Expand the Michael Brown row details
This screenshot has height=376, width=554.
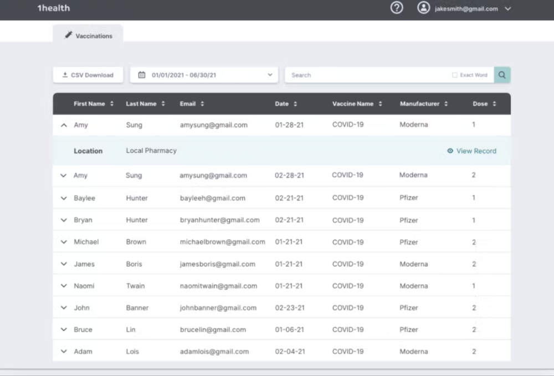pos(64,242)
